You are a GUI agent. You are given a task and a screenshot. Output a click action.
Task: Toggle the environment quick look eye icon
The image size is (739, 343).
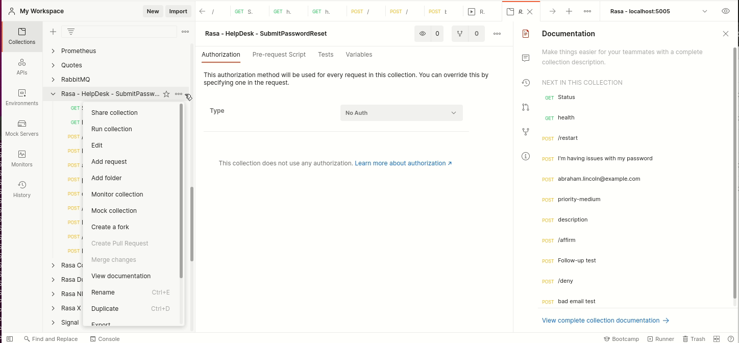coord(726,11)
